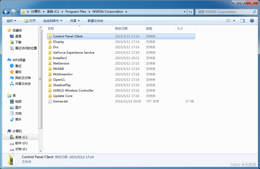Select the Installer2 folder icon
The height and width of the screenshot is (169, 260).
click(50, 58)
